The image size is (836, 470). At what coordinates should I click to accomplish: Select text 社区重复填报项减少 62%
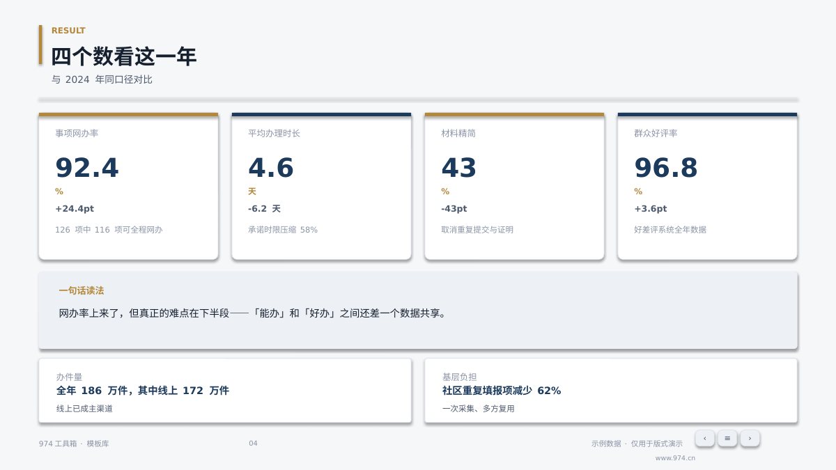502,391
